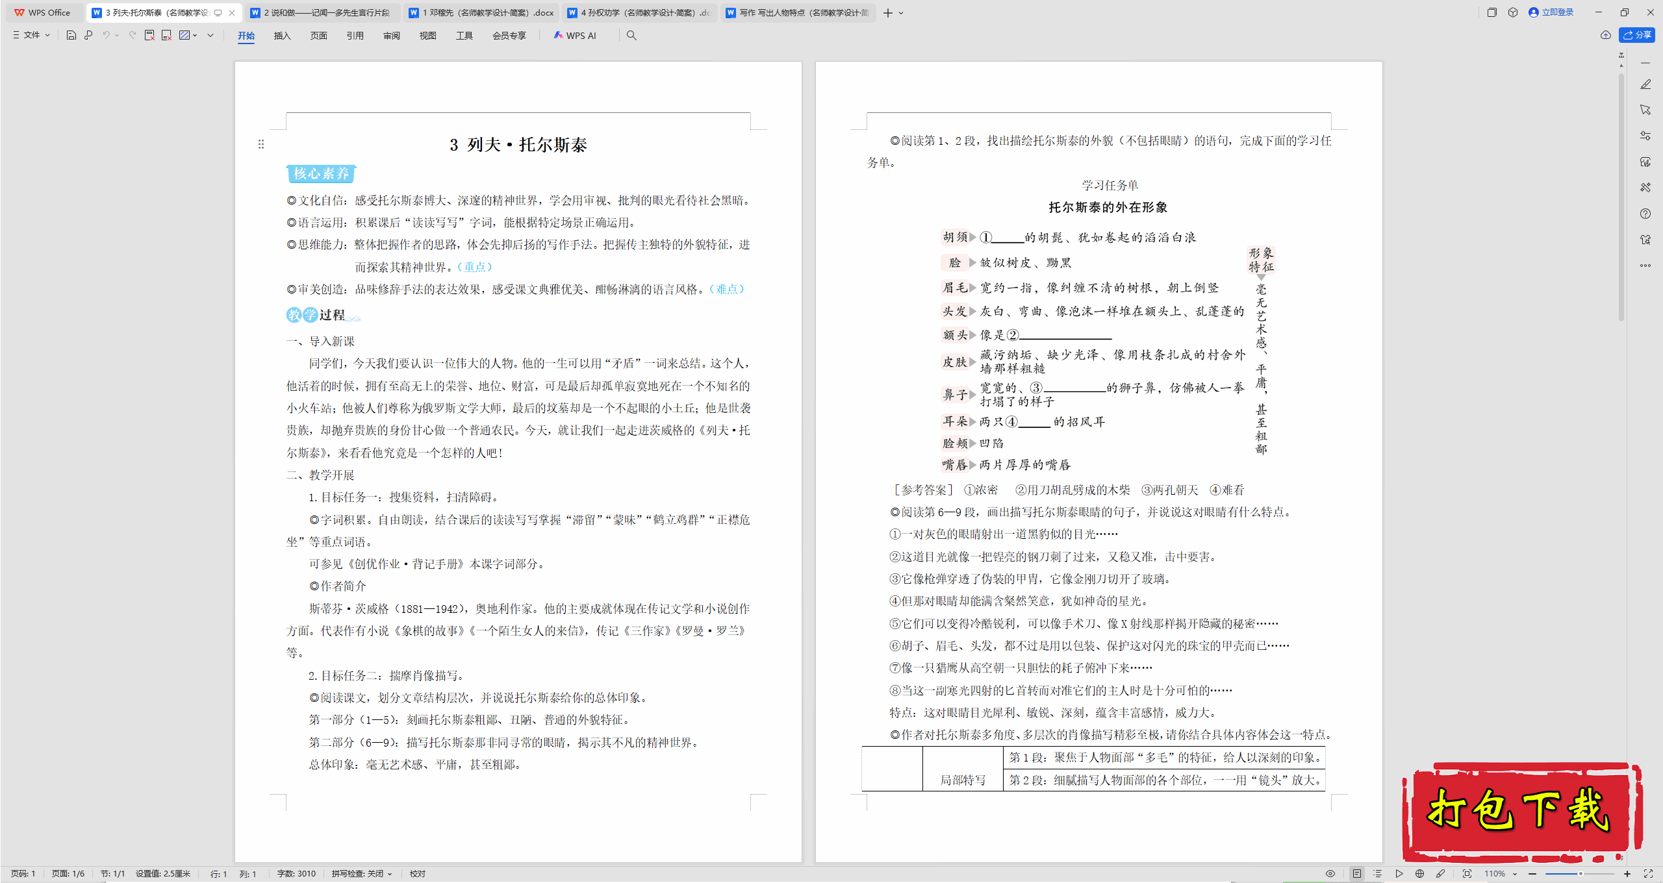Open the 插入 ribbon tab
Viewport: 1663px width, 883px height.
pos(283,36)
